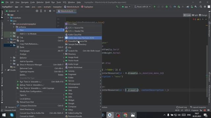The height and width of the screenshot is (118, 211).
Task: Hide the project panel with minus icon
Action: point(54,11)
